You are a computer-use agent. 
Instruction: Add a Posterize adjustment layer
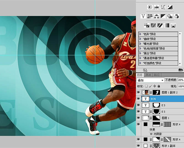(x=153, y=25)
